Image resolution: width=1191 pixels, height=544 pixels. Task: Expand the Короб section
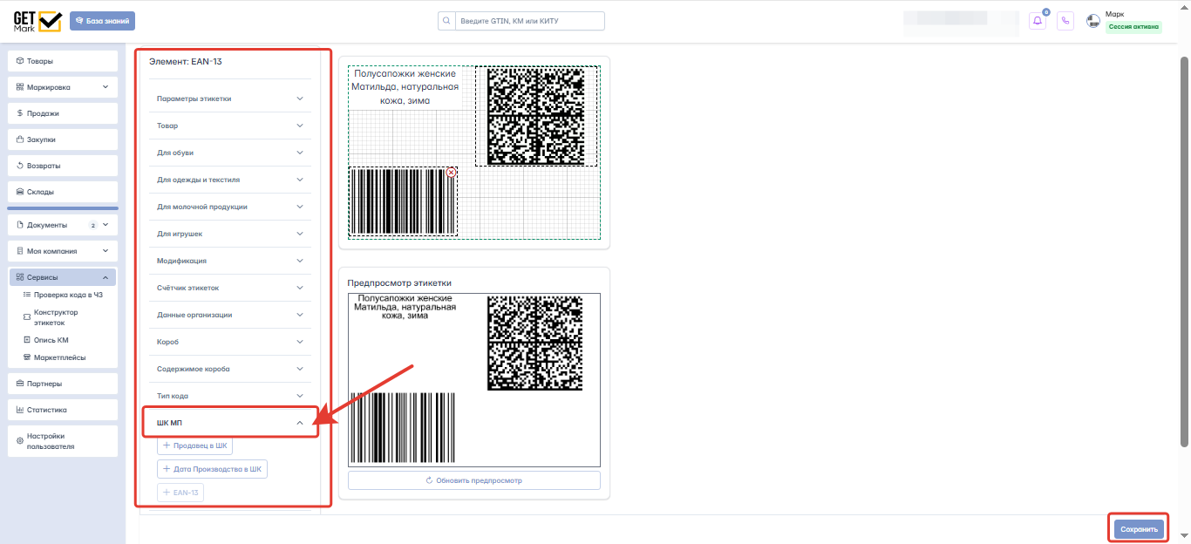(x=230, y=342)
